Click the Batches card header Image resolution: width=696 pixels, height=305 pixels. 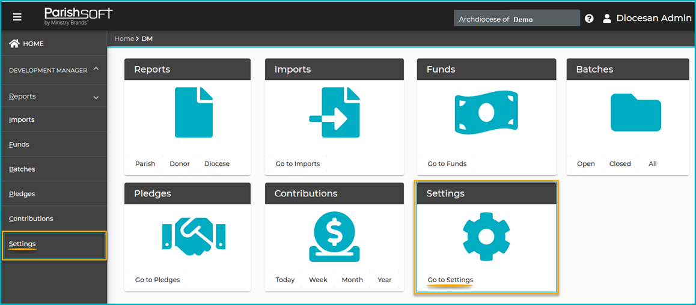coord(627,69)
